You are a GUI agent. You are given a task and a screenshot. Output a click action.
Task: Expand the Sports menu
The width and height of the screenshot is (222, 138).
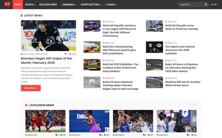coord(30,5)
